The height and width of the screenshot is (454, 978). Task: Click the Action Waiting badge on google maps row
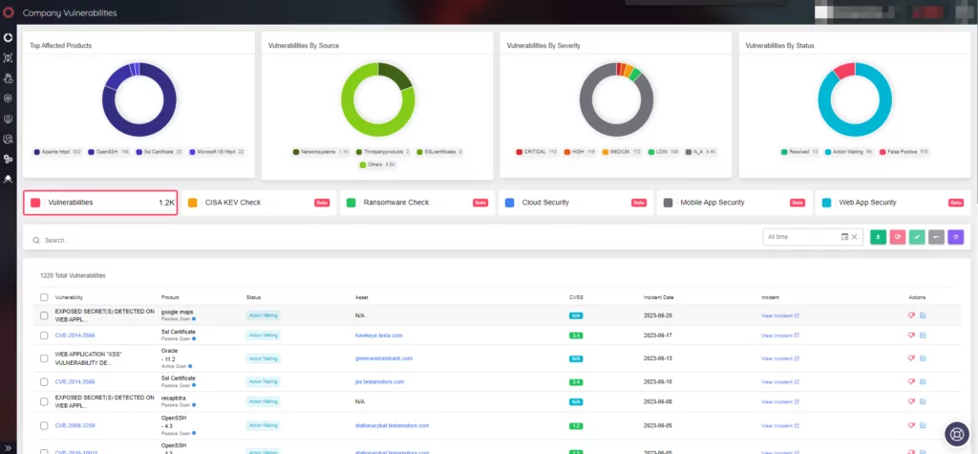click(x=264, y=315)
